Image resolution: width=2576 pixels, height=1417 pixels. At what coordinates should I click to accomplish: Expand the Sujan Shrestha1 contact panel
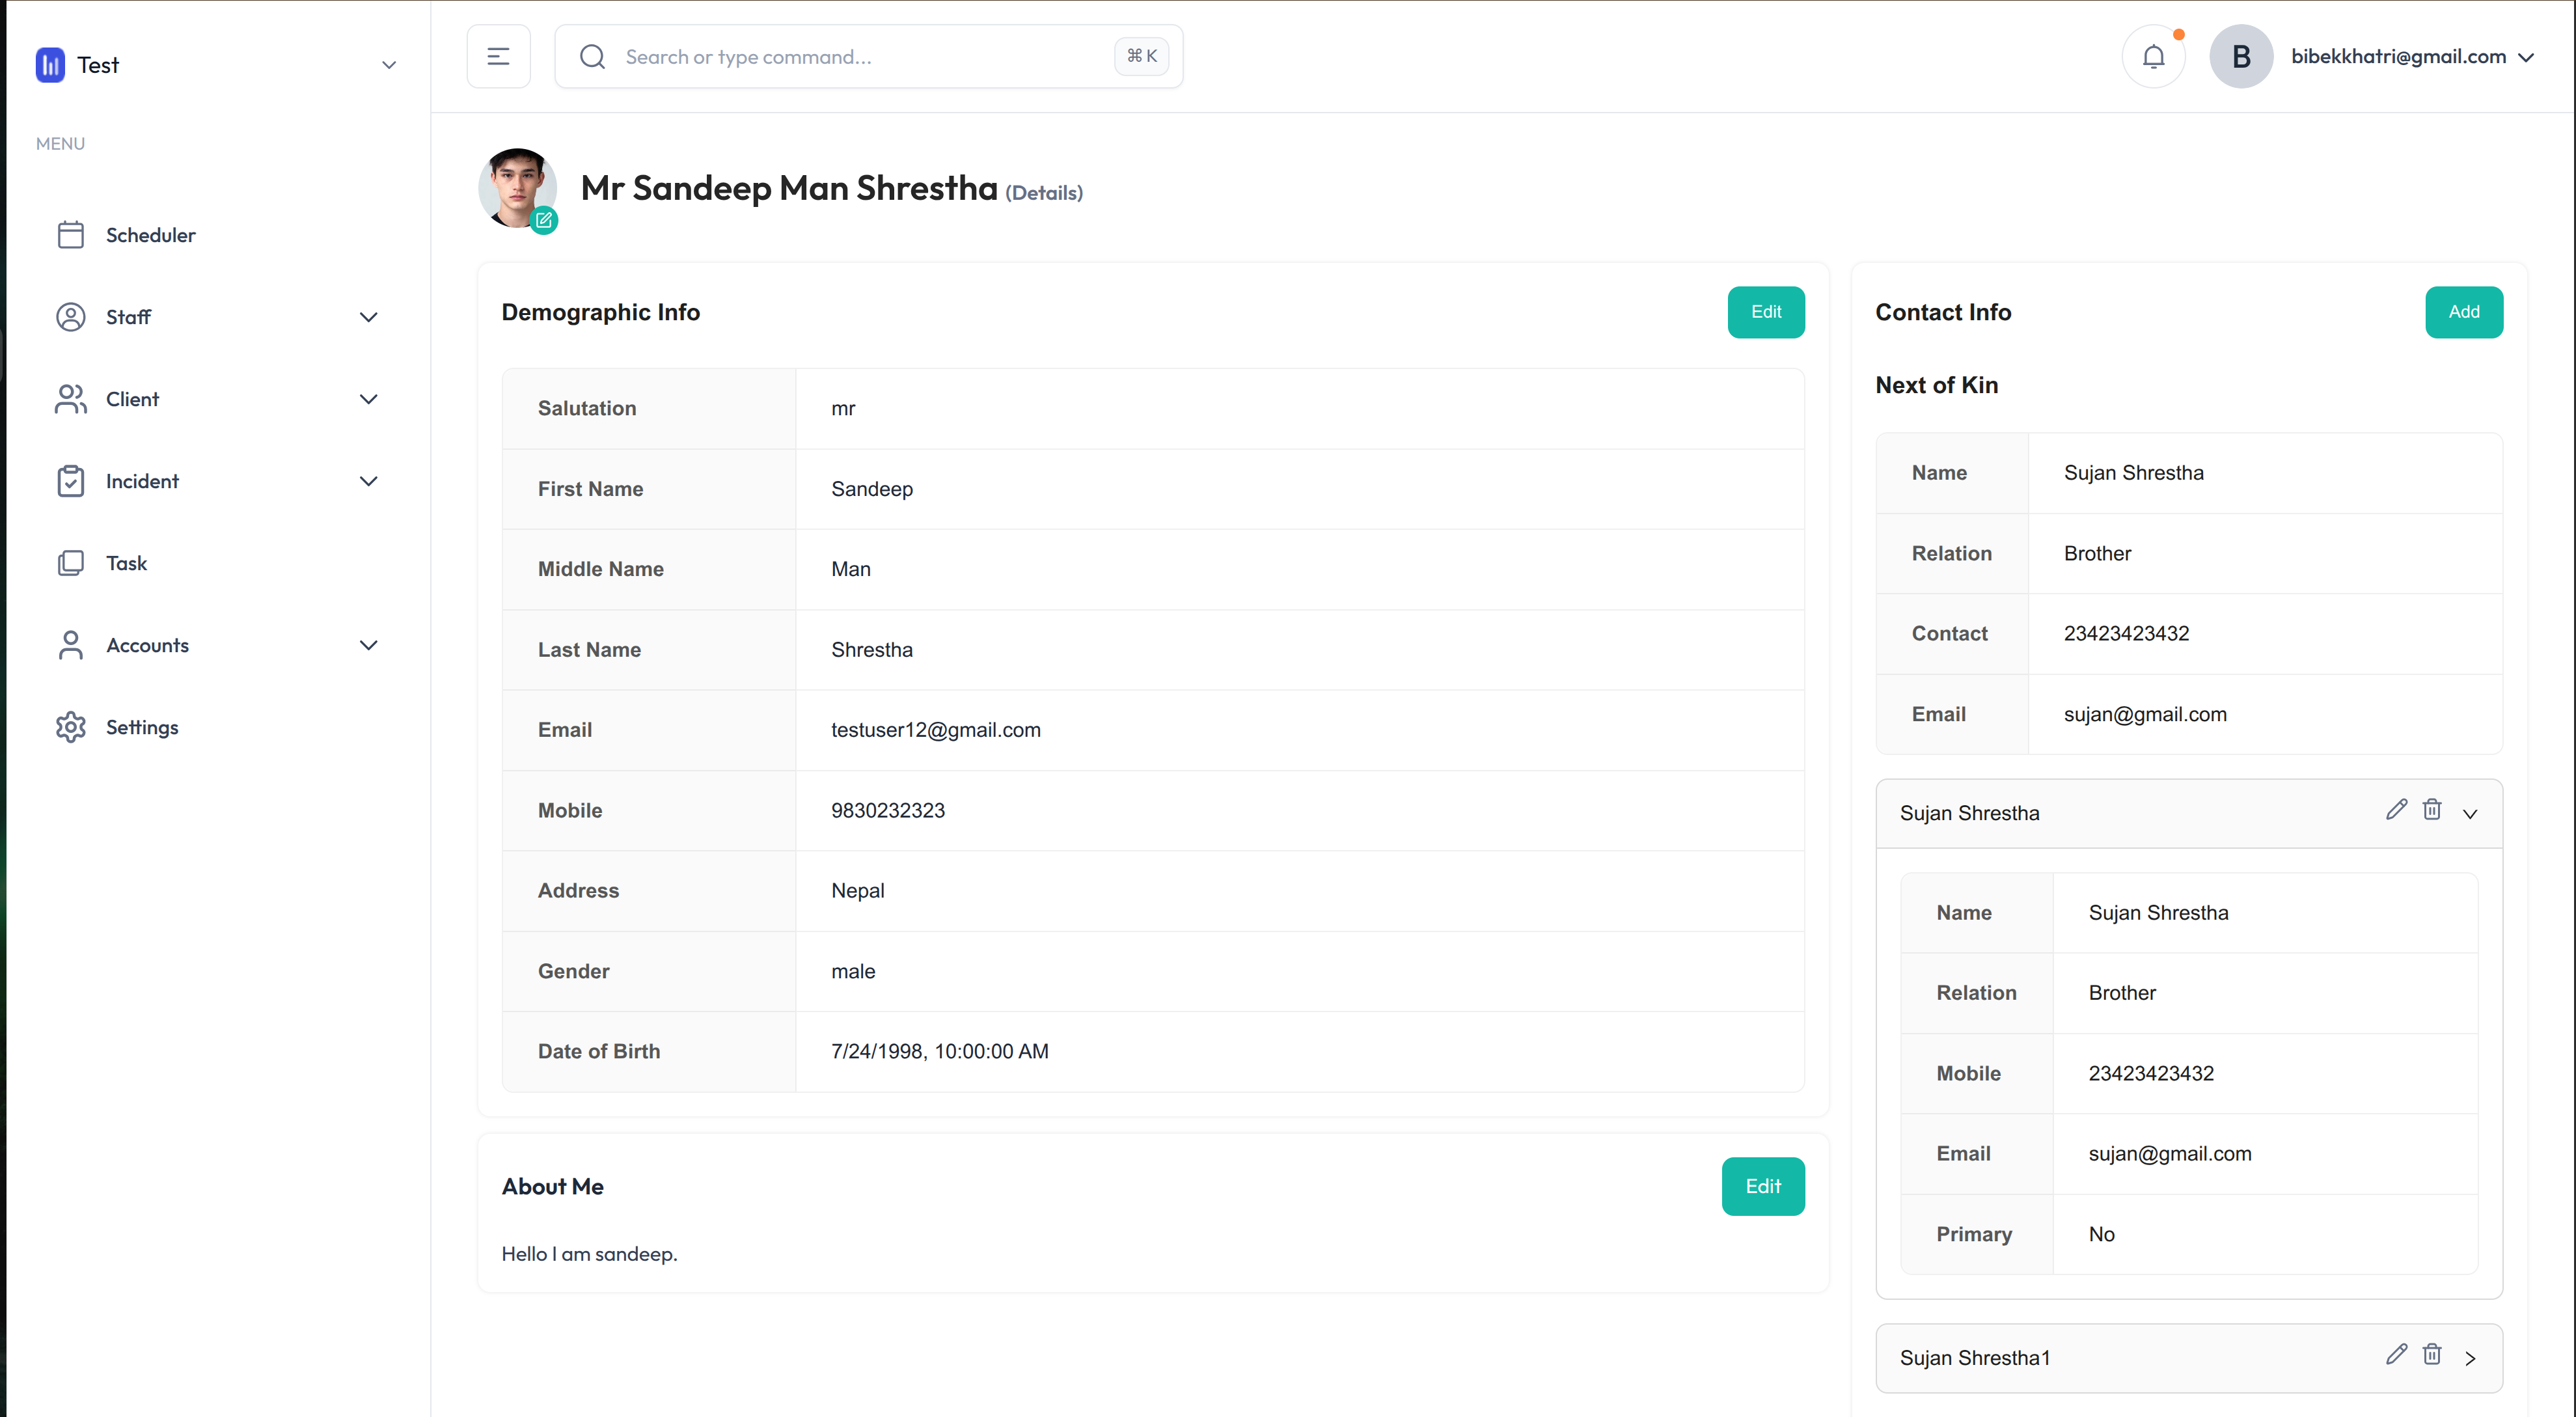pos(2470,1358)
